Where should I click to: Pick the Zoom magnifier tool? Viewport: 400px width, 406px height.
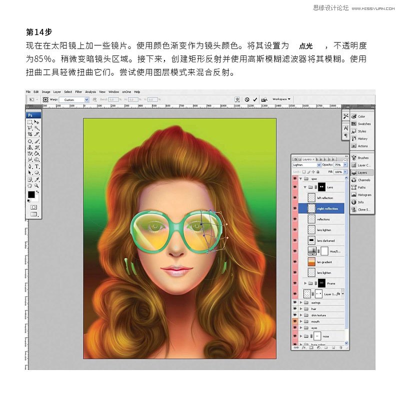tap(37, 185)
